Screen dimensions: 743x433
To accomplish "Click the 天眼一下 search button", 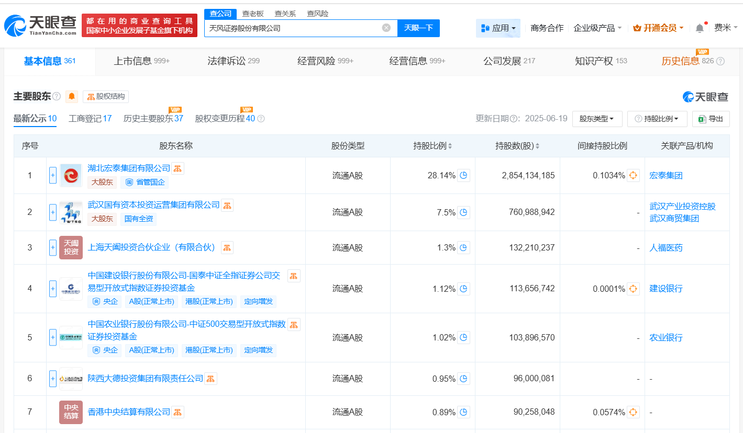I will click(x=418, y=28).
